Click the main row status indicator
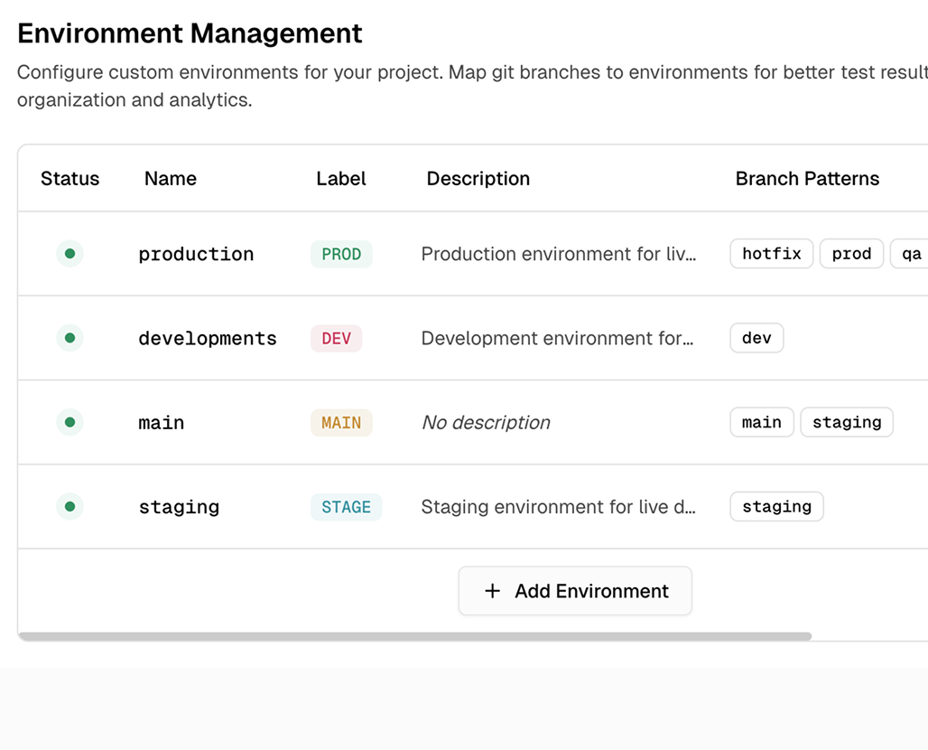 70,422
